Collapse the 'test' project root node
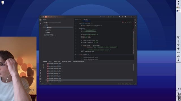Viewport: 181px width, 101px height. click(x=44, y=22)
